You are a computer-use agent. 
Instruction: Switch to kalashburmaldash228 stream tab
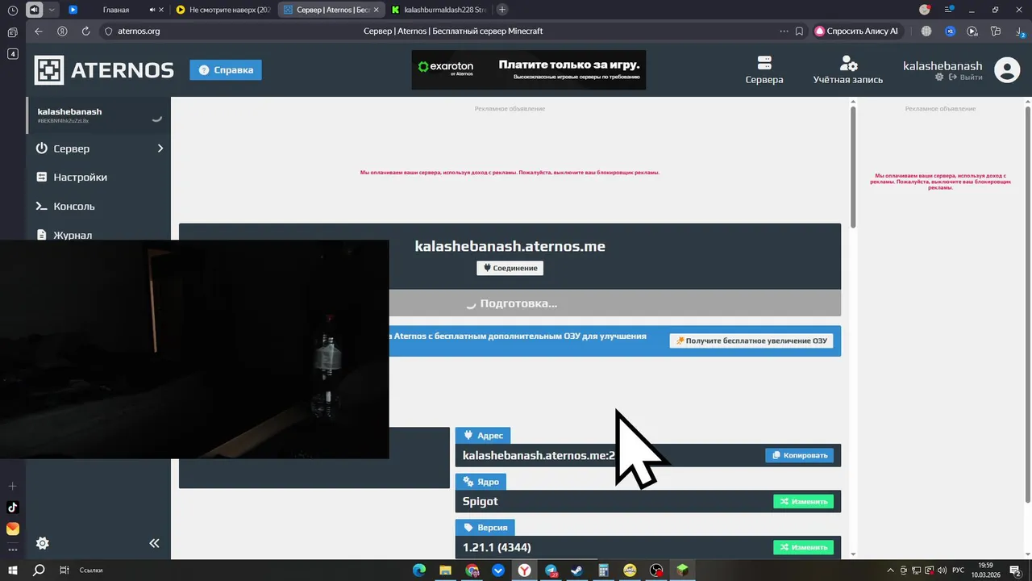tap(438, 10)
